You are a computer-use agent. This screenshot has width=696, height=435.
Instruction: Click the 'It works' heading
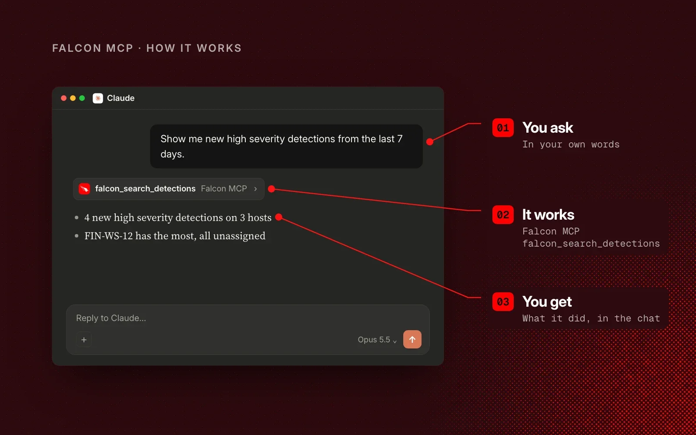click(548, 215)
